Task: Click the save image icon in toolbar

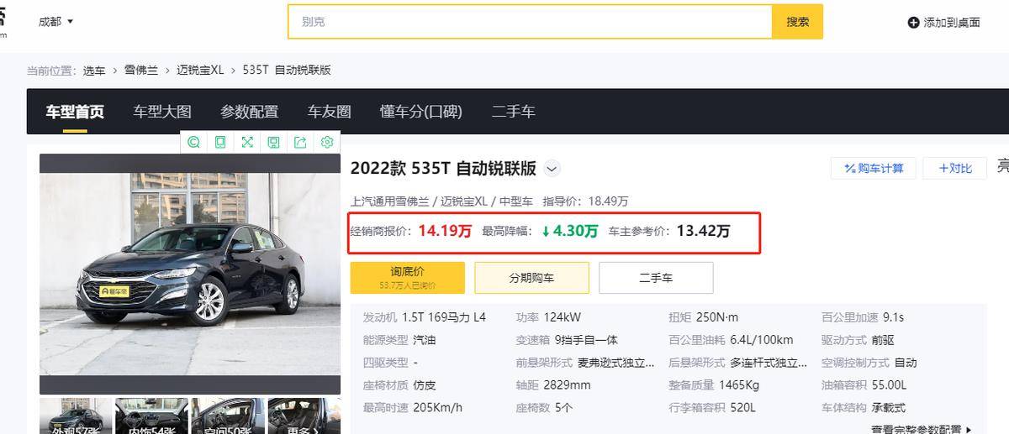Action: pos(273,142)
